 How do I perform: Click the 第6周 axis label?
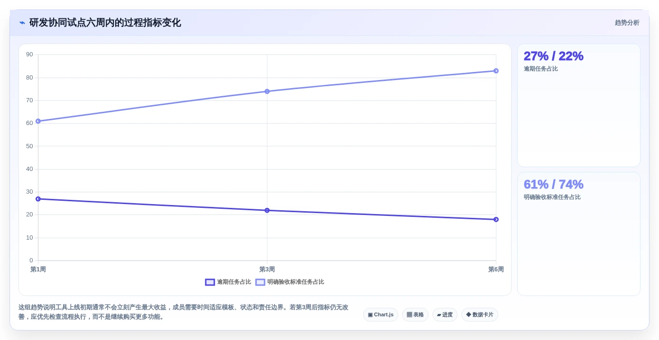tap(496, 269)
